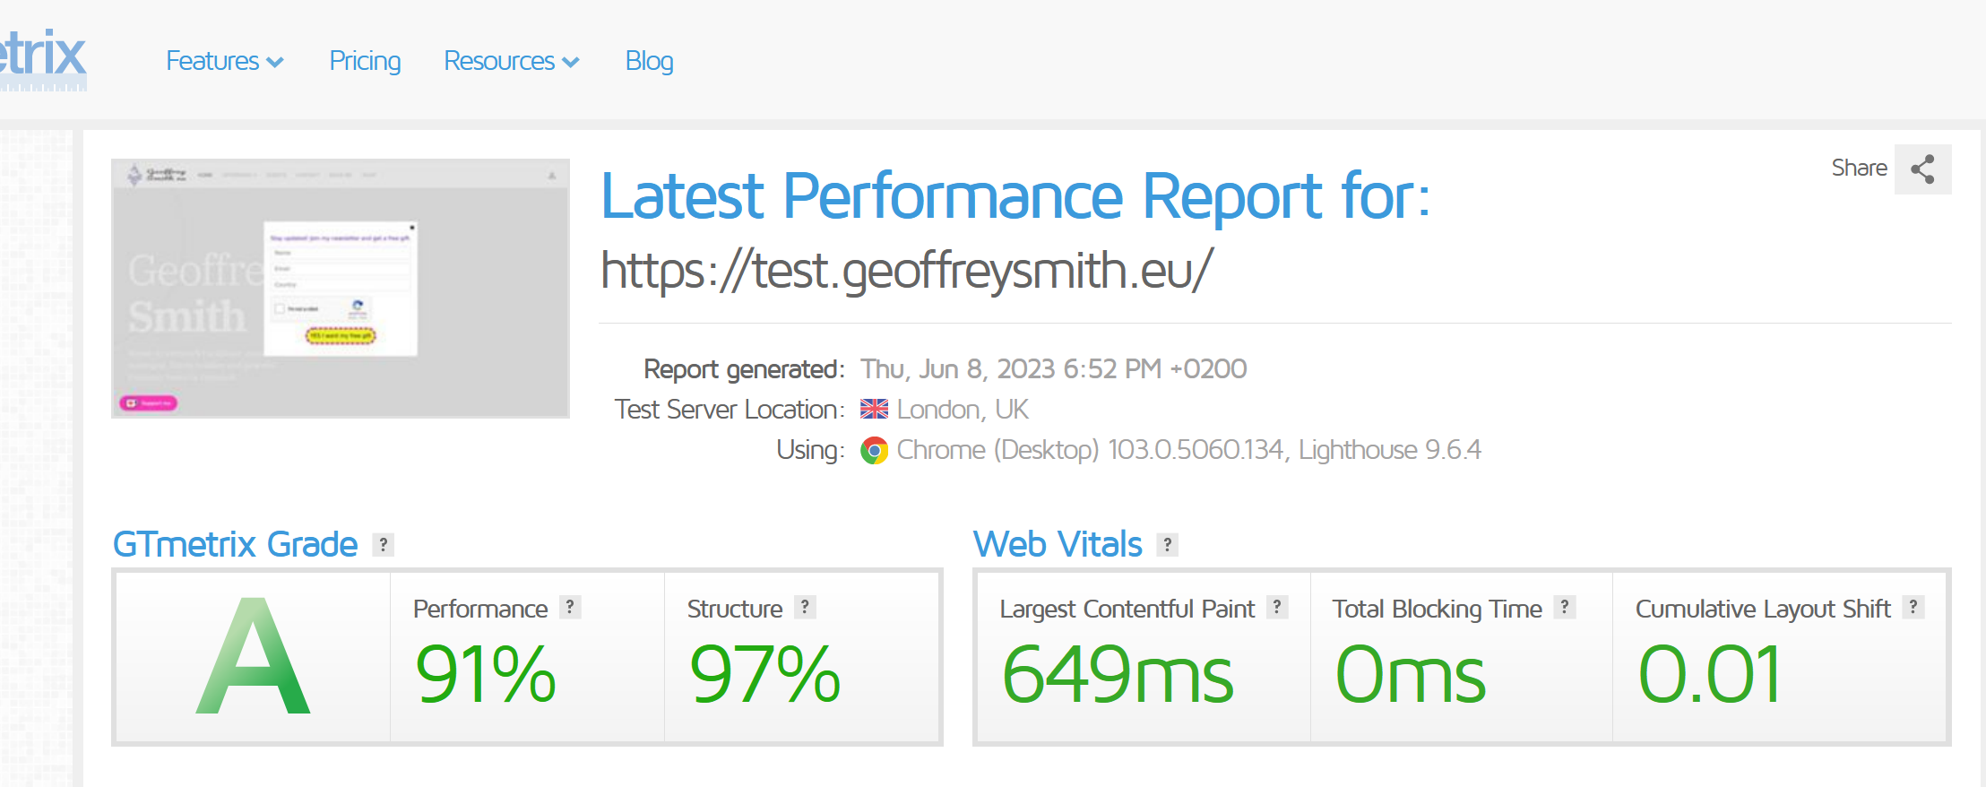
Task: Click the report date Thu, Jun 8, 2023
Action: (1053, 369)
